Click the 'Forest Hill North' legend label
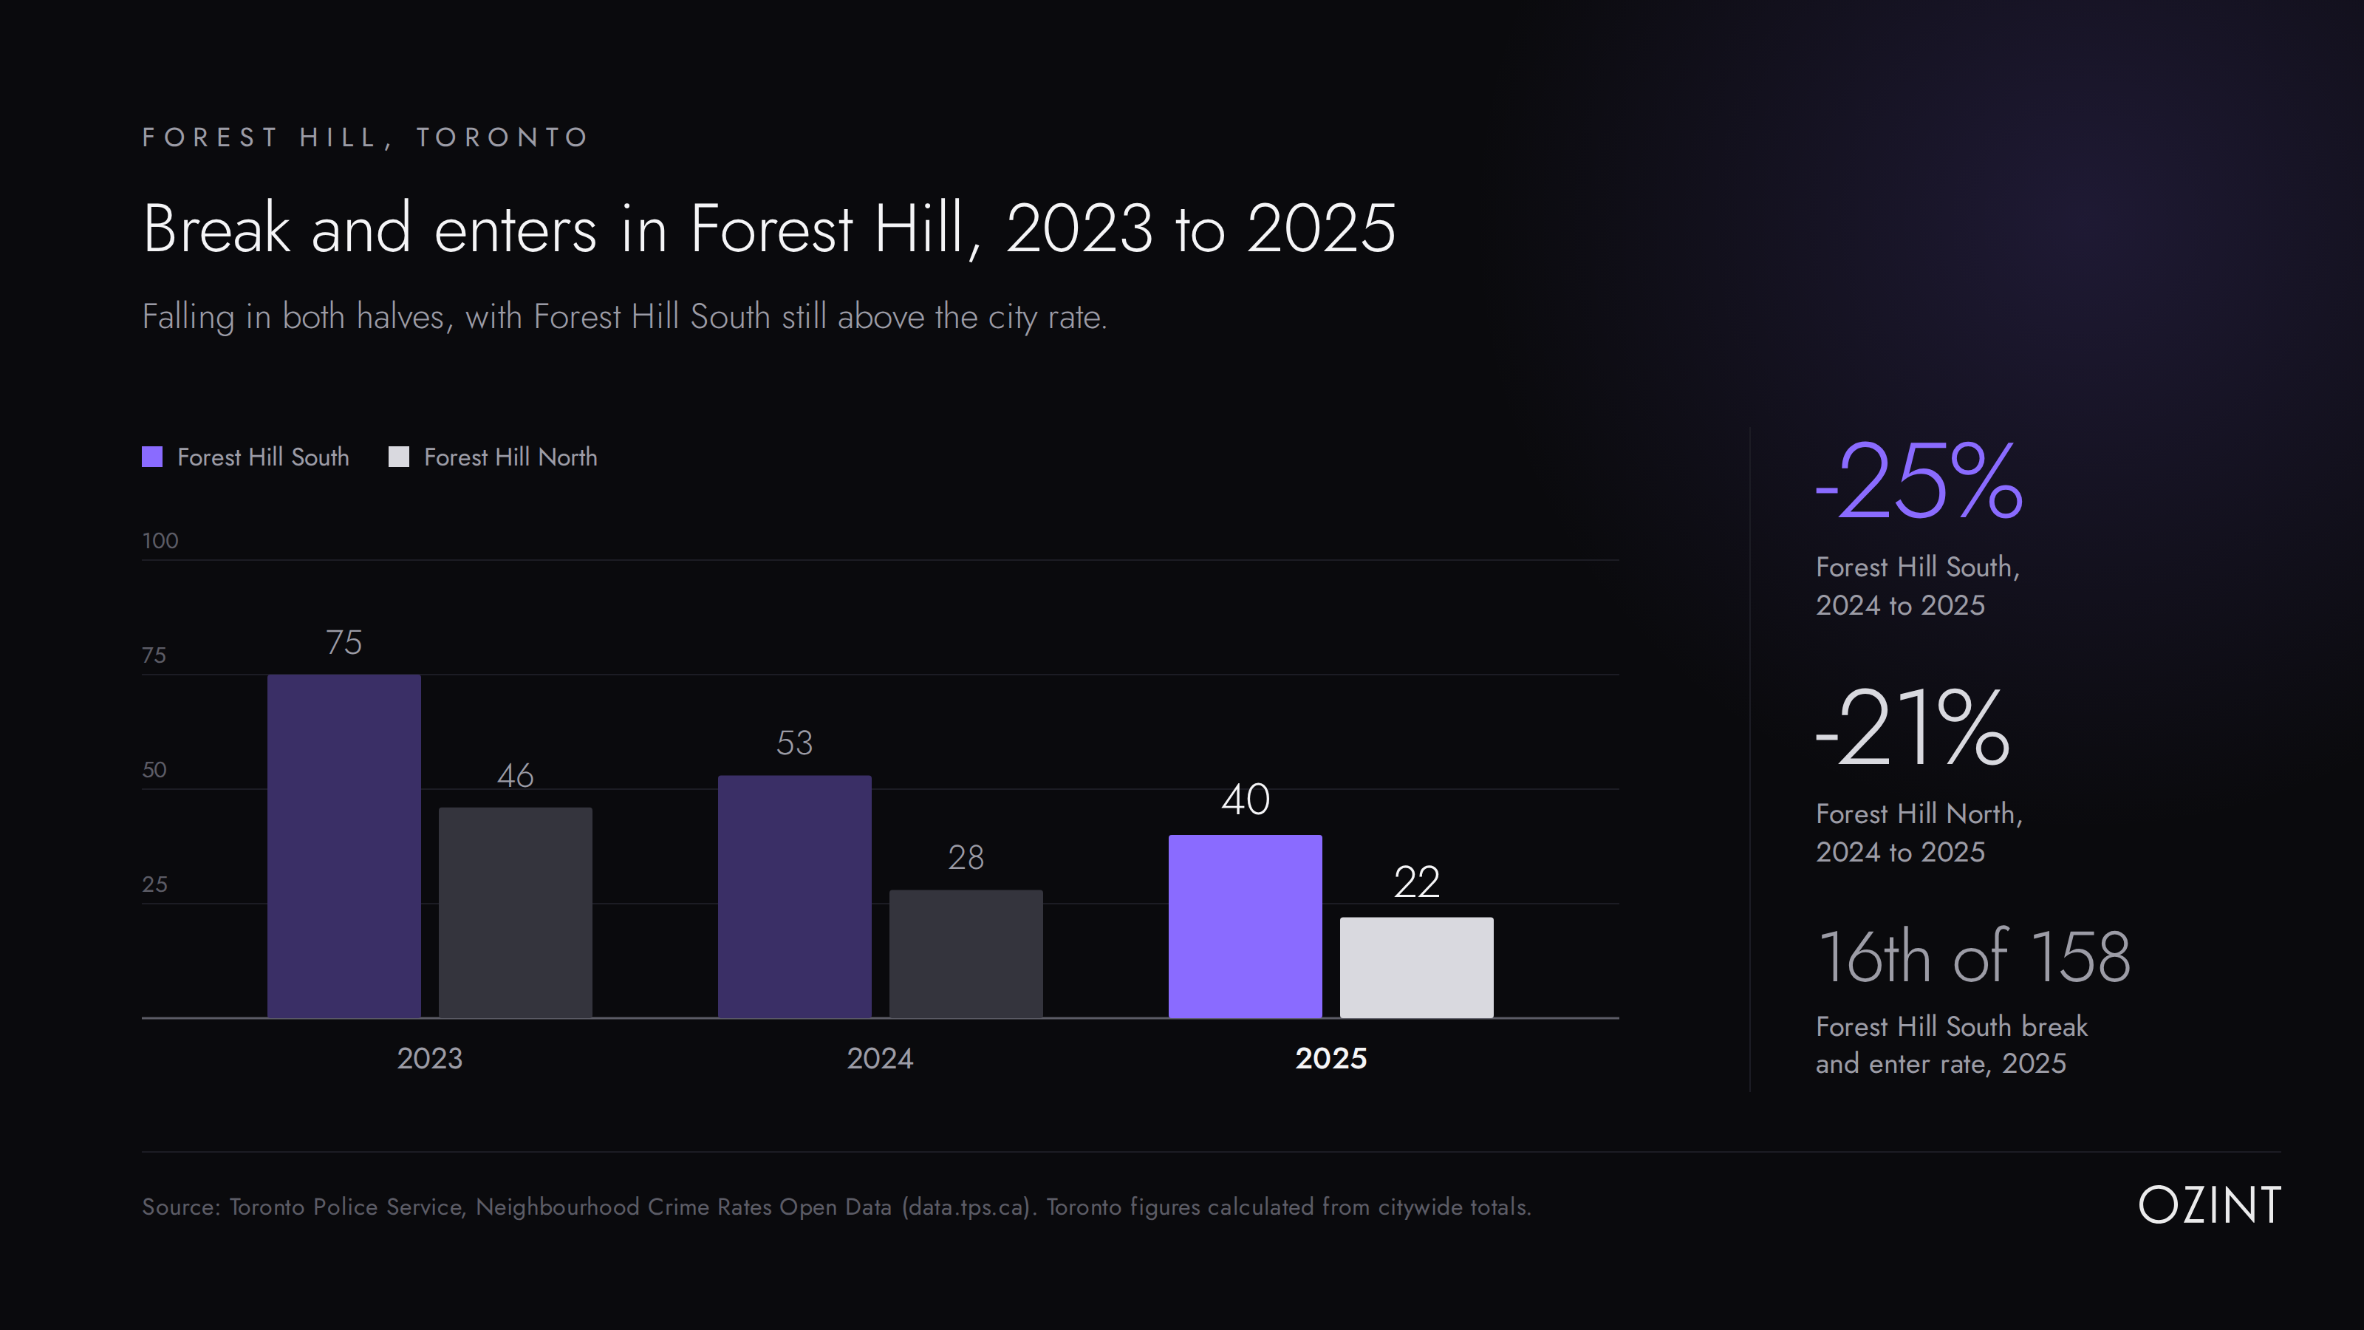2364x1330 pixels. (510, 457)
